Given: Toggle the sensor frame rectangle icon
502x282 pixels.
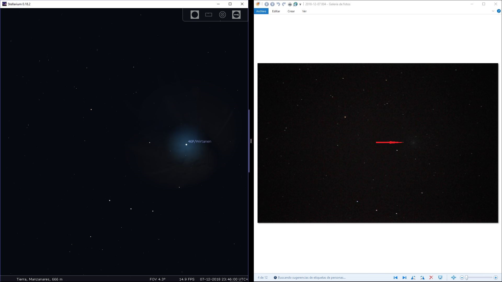Looking at the screenshot, I should (209, 15).
